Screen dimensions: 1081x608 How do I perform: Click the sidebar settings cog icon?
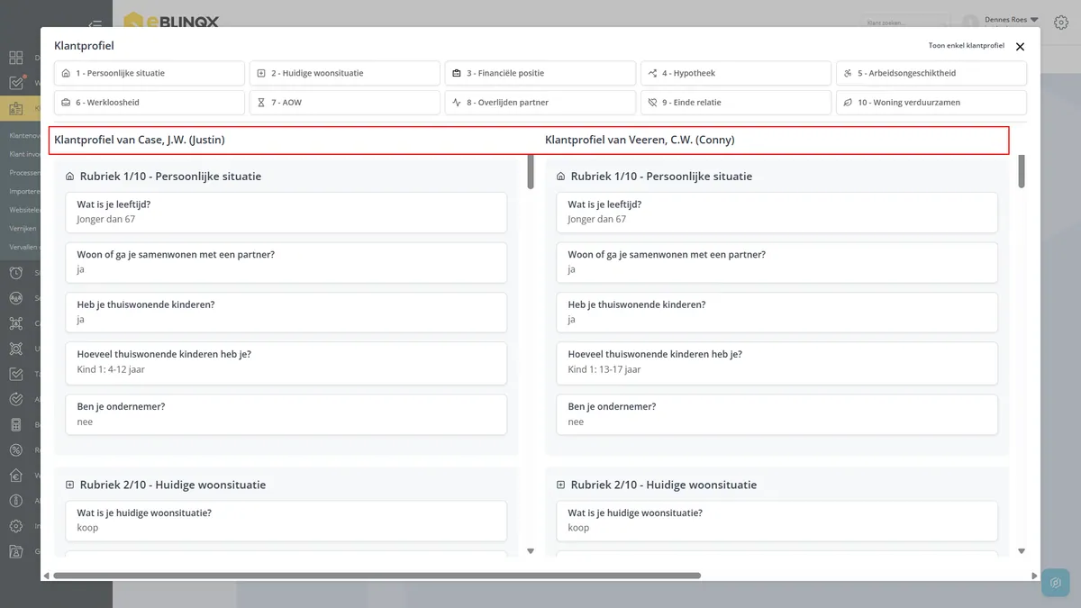click(16, 526)
